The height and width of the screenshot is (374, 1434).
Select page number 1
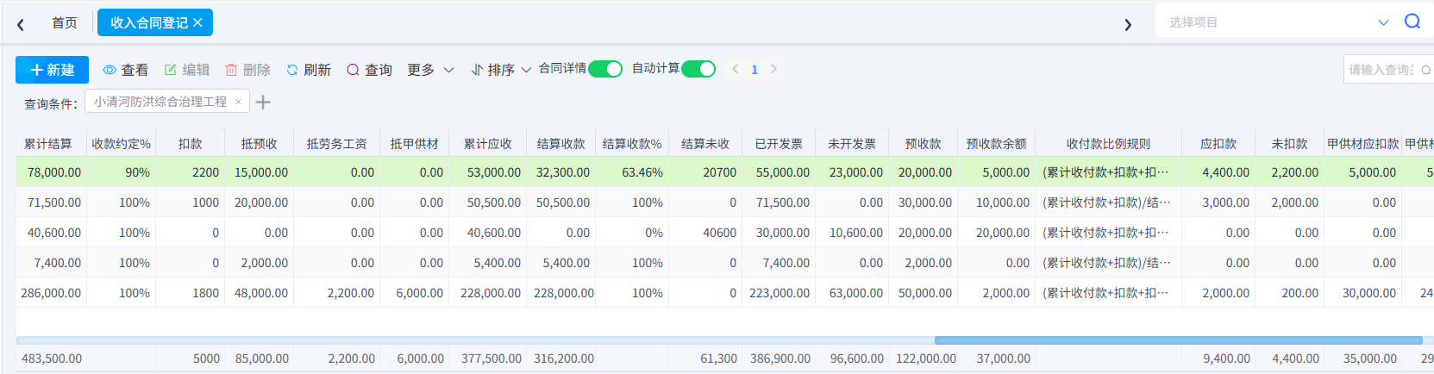tap(755, 70)
